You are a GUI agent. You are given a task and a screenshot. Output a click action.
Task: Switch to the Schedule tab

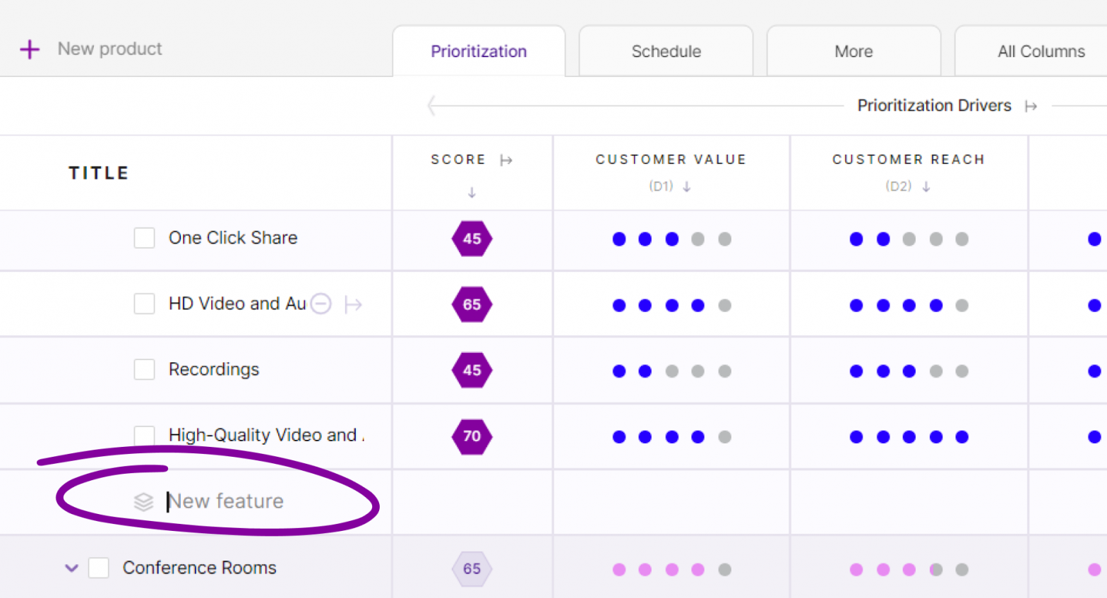666,52
